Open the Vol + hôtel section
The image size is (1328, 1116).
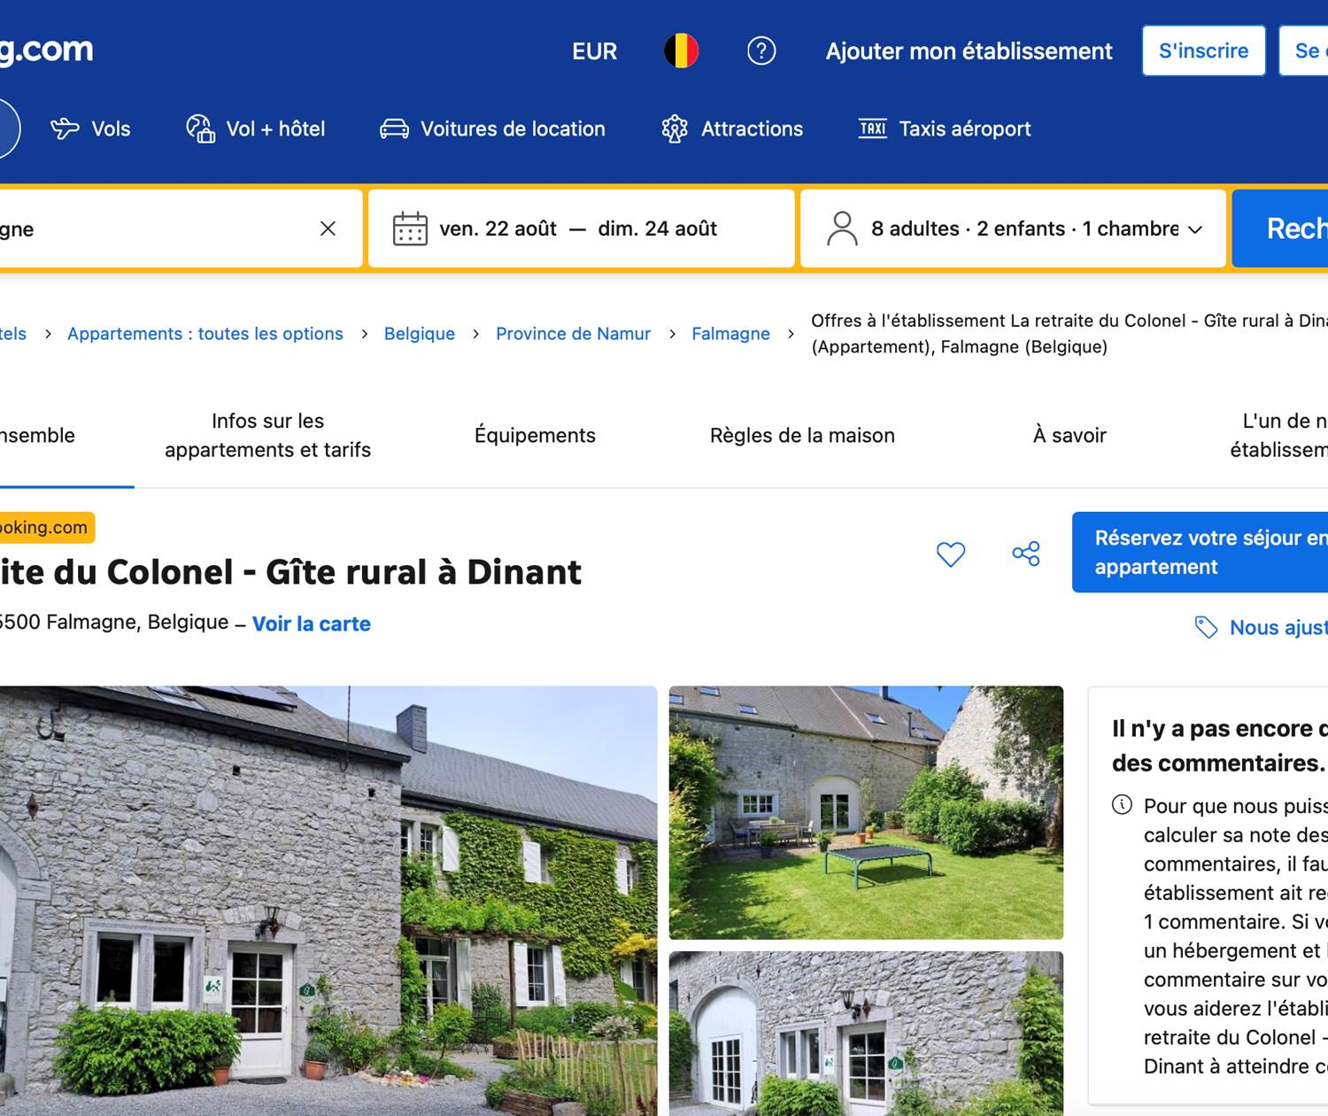(x=255, y=128)
